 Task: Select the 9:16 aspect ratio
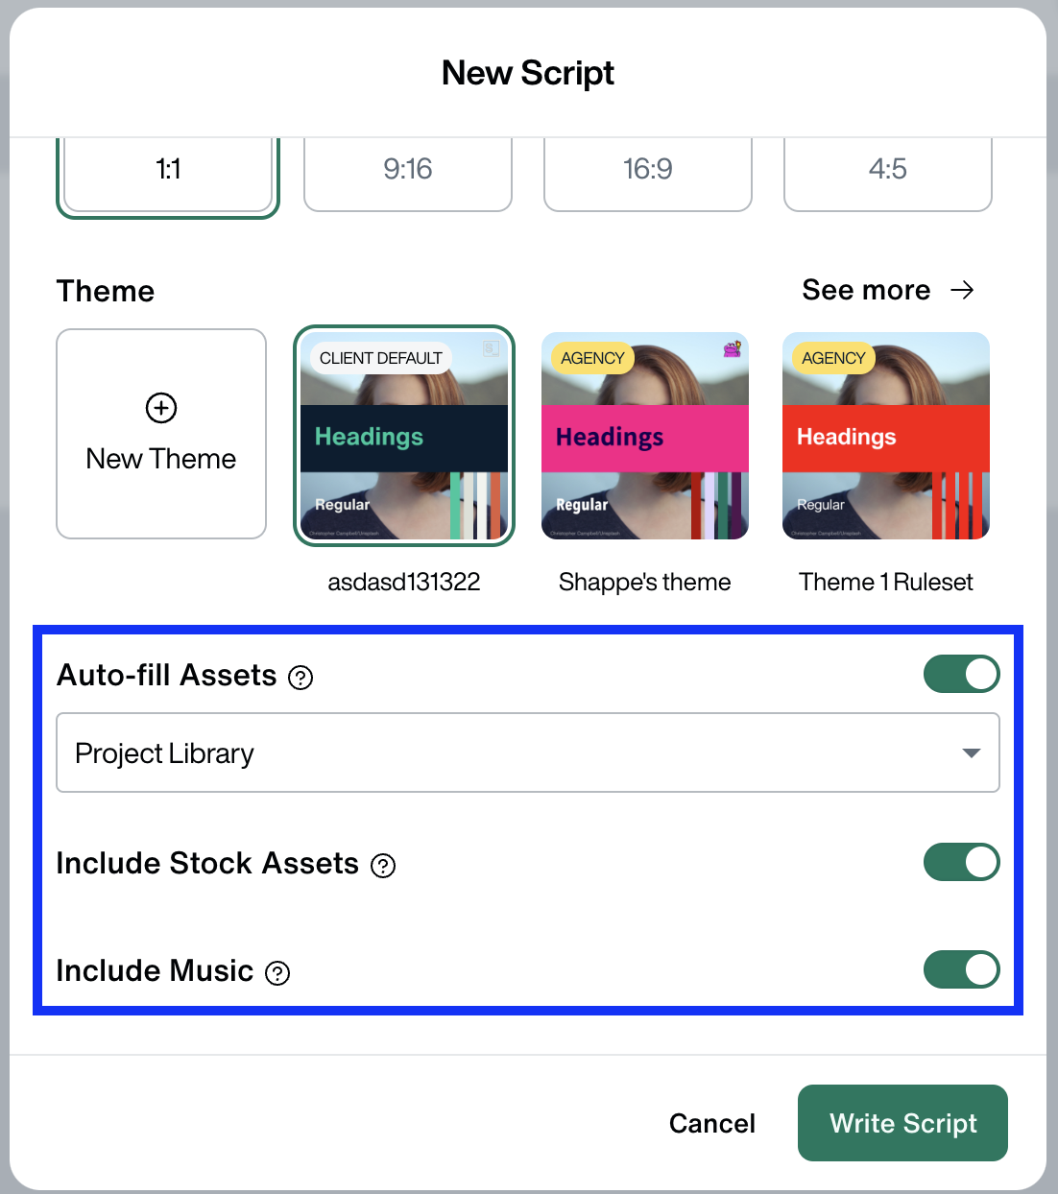pos(408,171)
